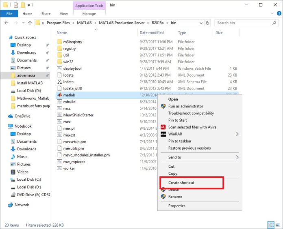Click Program Files in the address path

(x=58, y=23)
